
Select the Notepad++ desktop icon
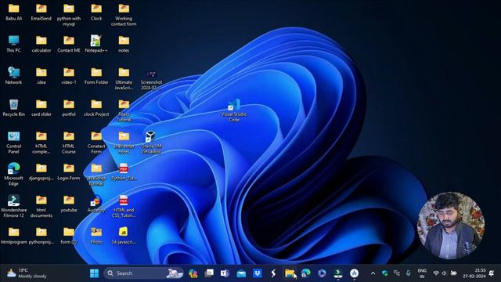96,44
